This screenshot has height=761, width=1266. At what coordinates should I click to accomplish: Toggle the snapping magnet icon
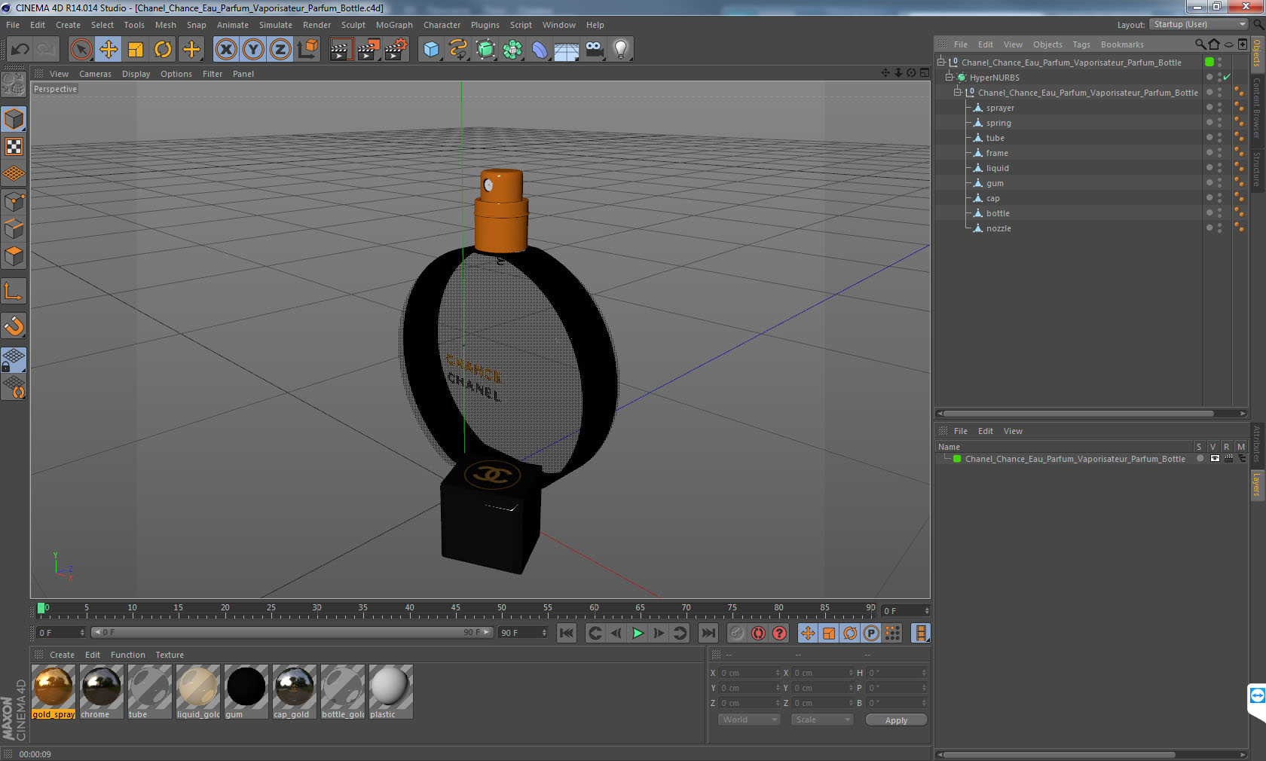coord(14,326)
